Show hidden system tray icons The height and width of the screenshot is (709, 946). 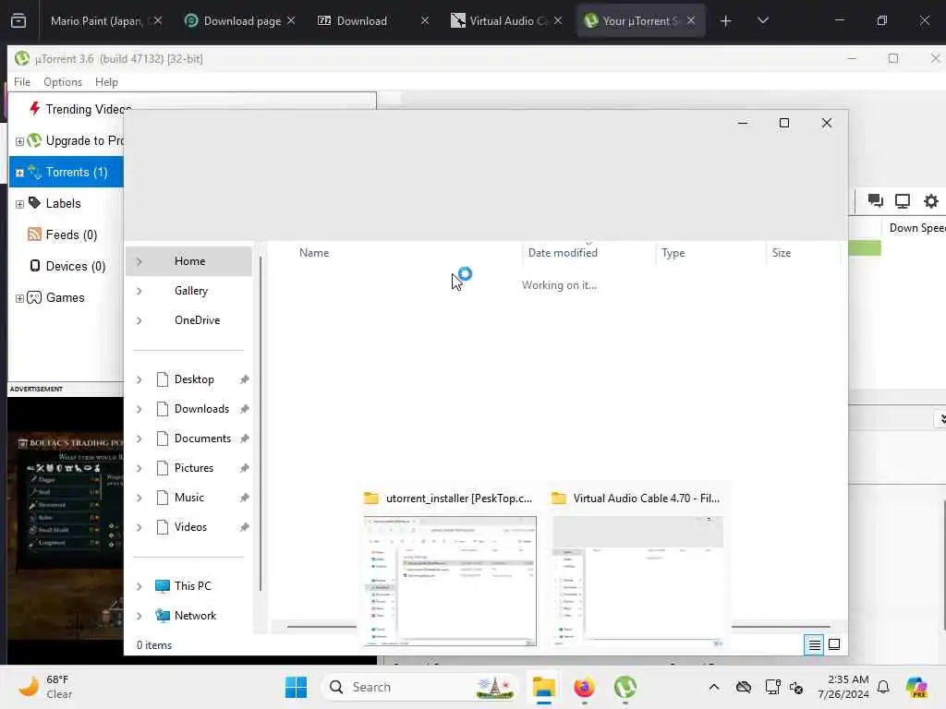click(x=714, y=687)
